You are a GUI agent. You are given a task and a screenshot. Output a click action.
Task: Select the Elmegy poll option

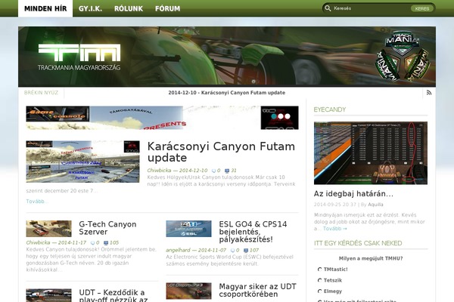pyautogui.click(x=319, y=291)
